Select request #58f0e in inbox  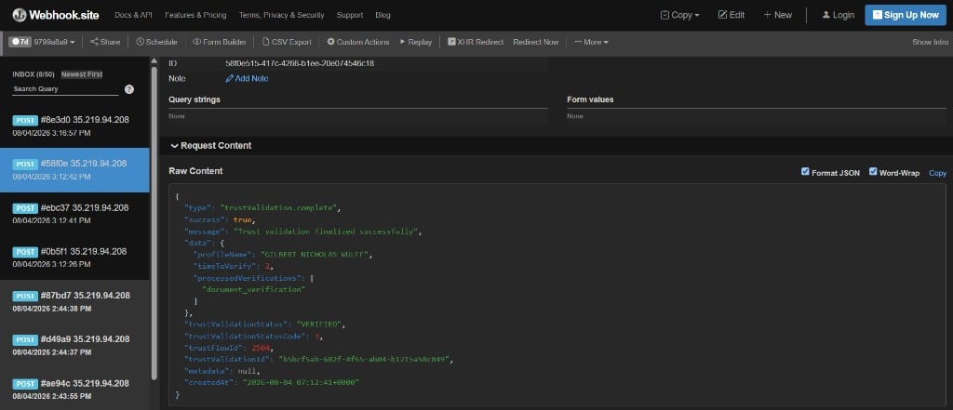tap(74, 170)
